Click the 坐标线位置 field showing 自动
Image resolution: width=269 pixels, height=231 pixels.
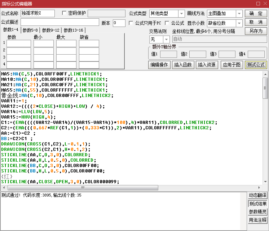[x=220, y=39]
